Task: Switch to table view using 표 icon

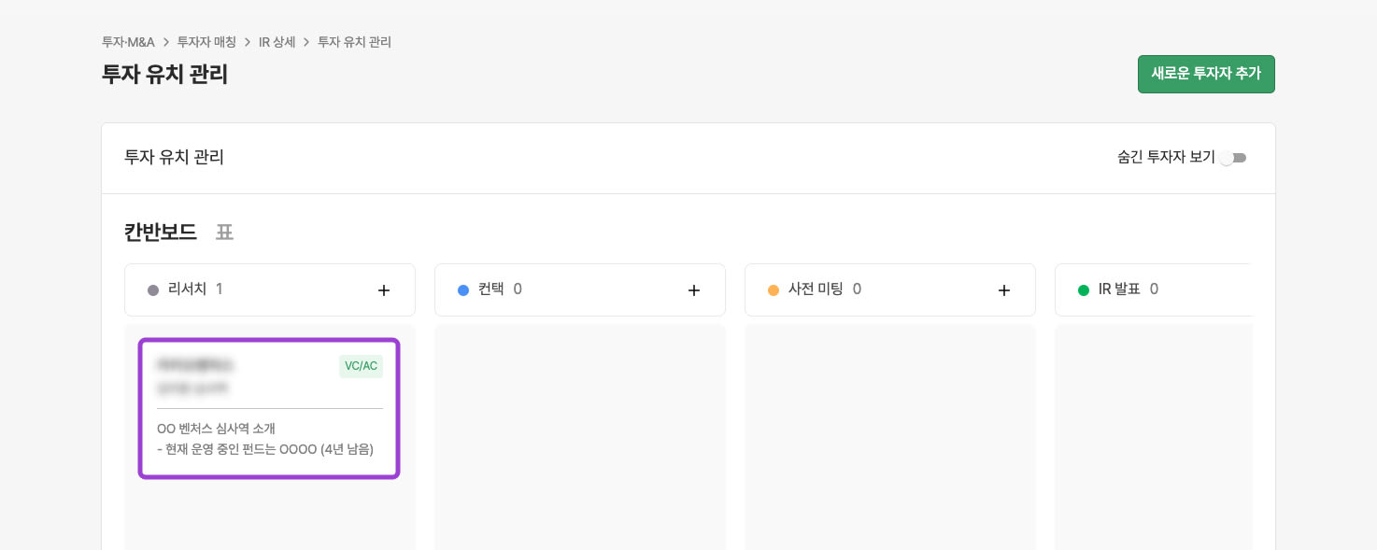Action: 224,233
